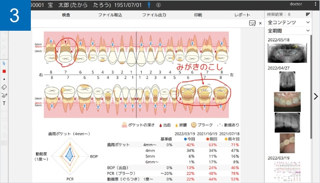This screenshot has height=183, width=320.
Task: Open the patient info circle icon
Action: coord(159,5)
